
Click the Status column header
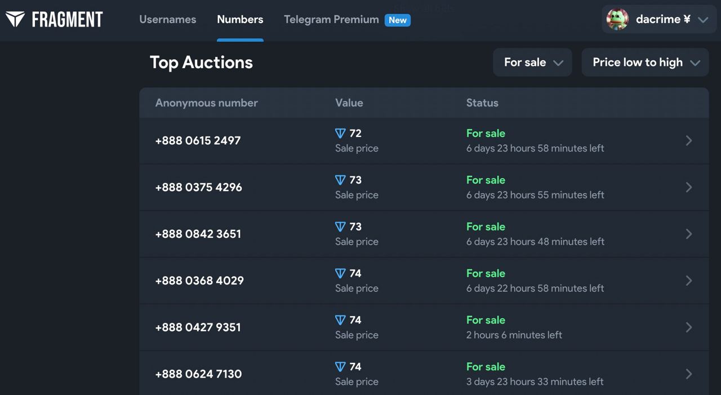[482, 103]
